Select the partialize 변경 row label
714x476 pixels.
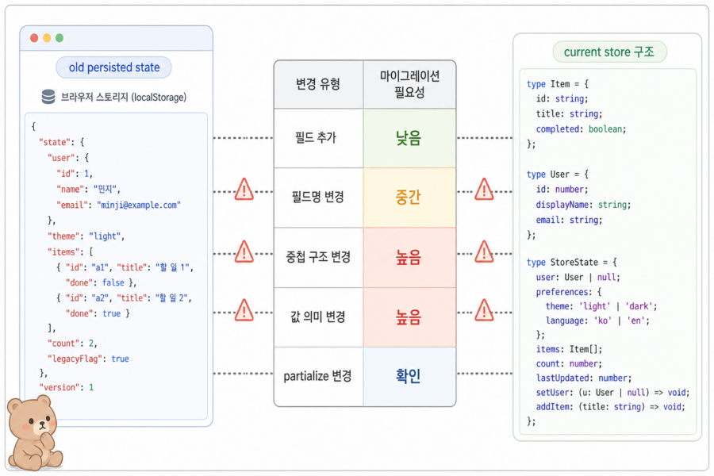[x=317, y=376]
